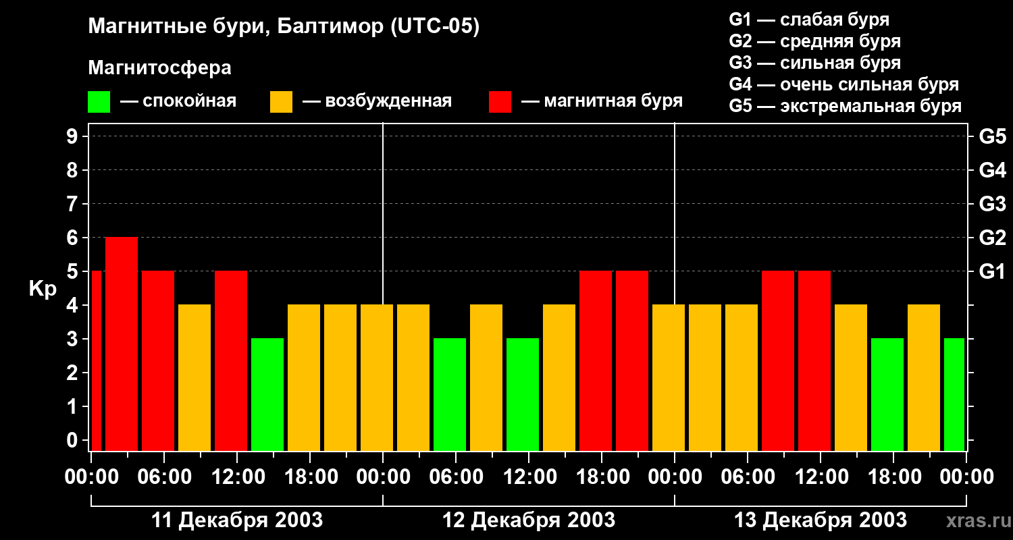Viewport: 1013px width, 540px height.
Task: Click the green 'спокойная' legend swatch
Action: pyautogui.click(x=99, y=102)
